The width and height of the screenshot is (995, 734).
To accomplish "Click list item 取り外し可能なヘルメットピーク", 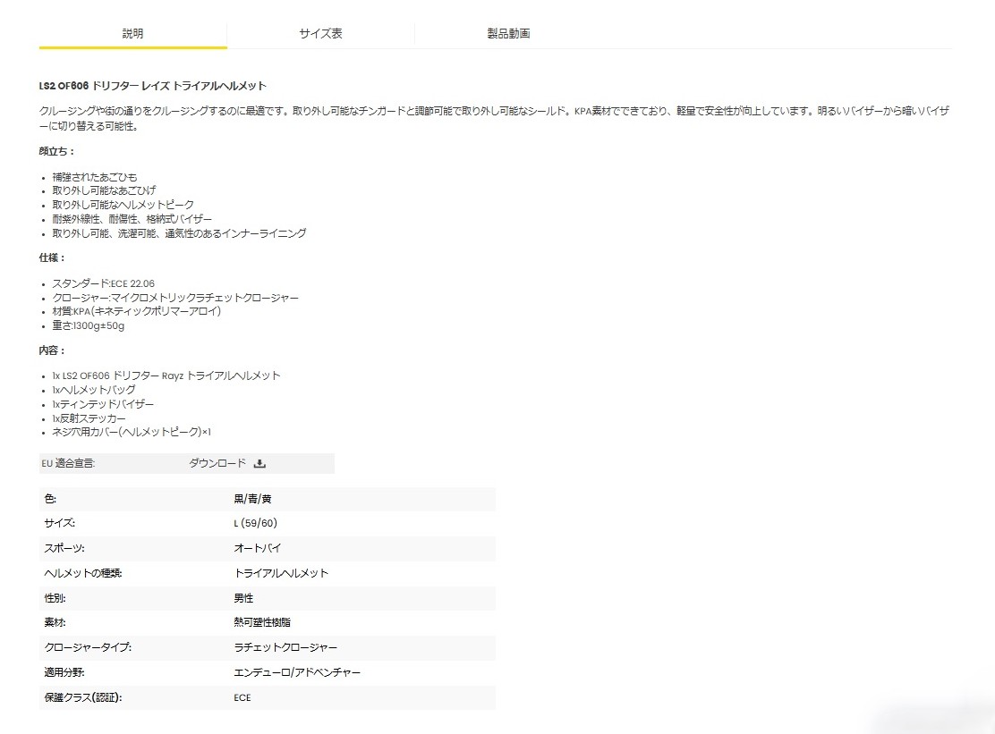I will click(123, 205).
